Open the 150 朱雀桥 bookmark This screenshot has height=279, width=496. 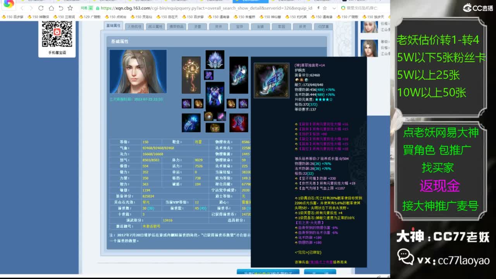click(x=244, y=17)
